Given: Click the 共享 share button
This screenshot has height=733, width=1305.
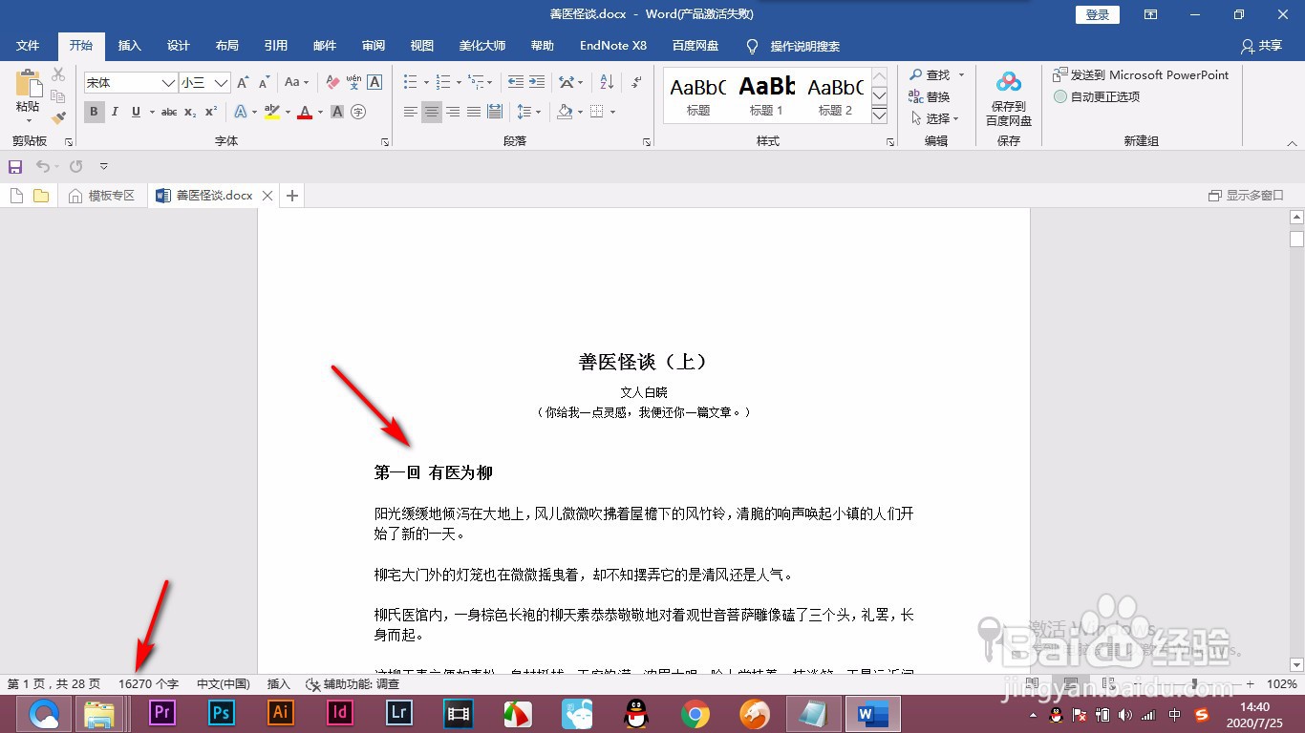Looking at the screenshot, I should pos(1260,45).
